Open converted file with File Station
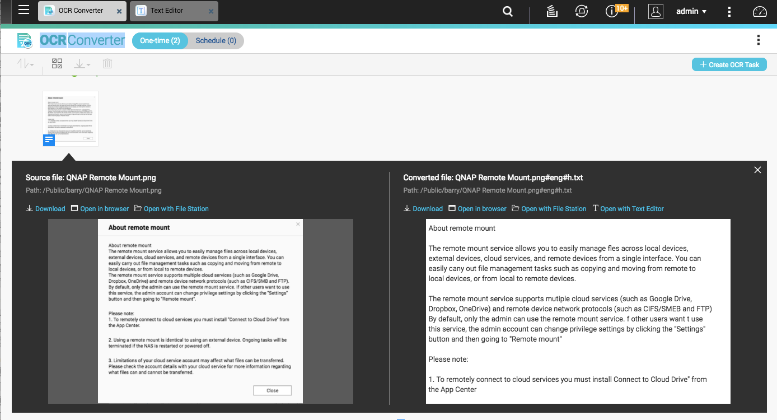777x420 pixels. point(549,209)
